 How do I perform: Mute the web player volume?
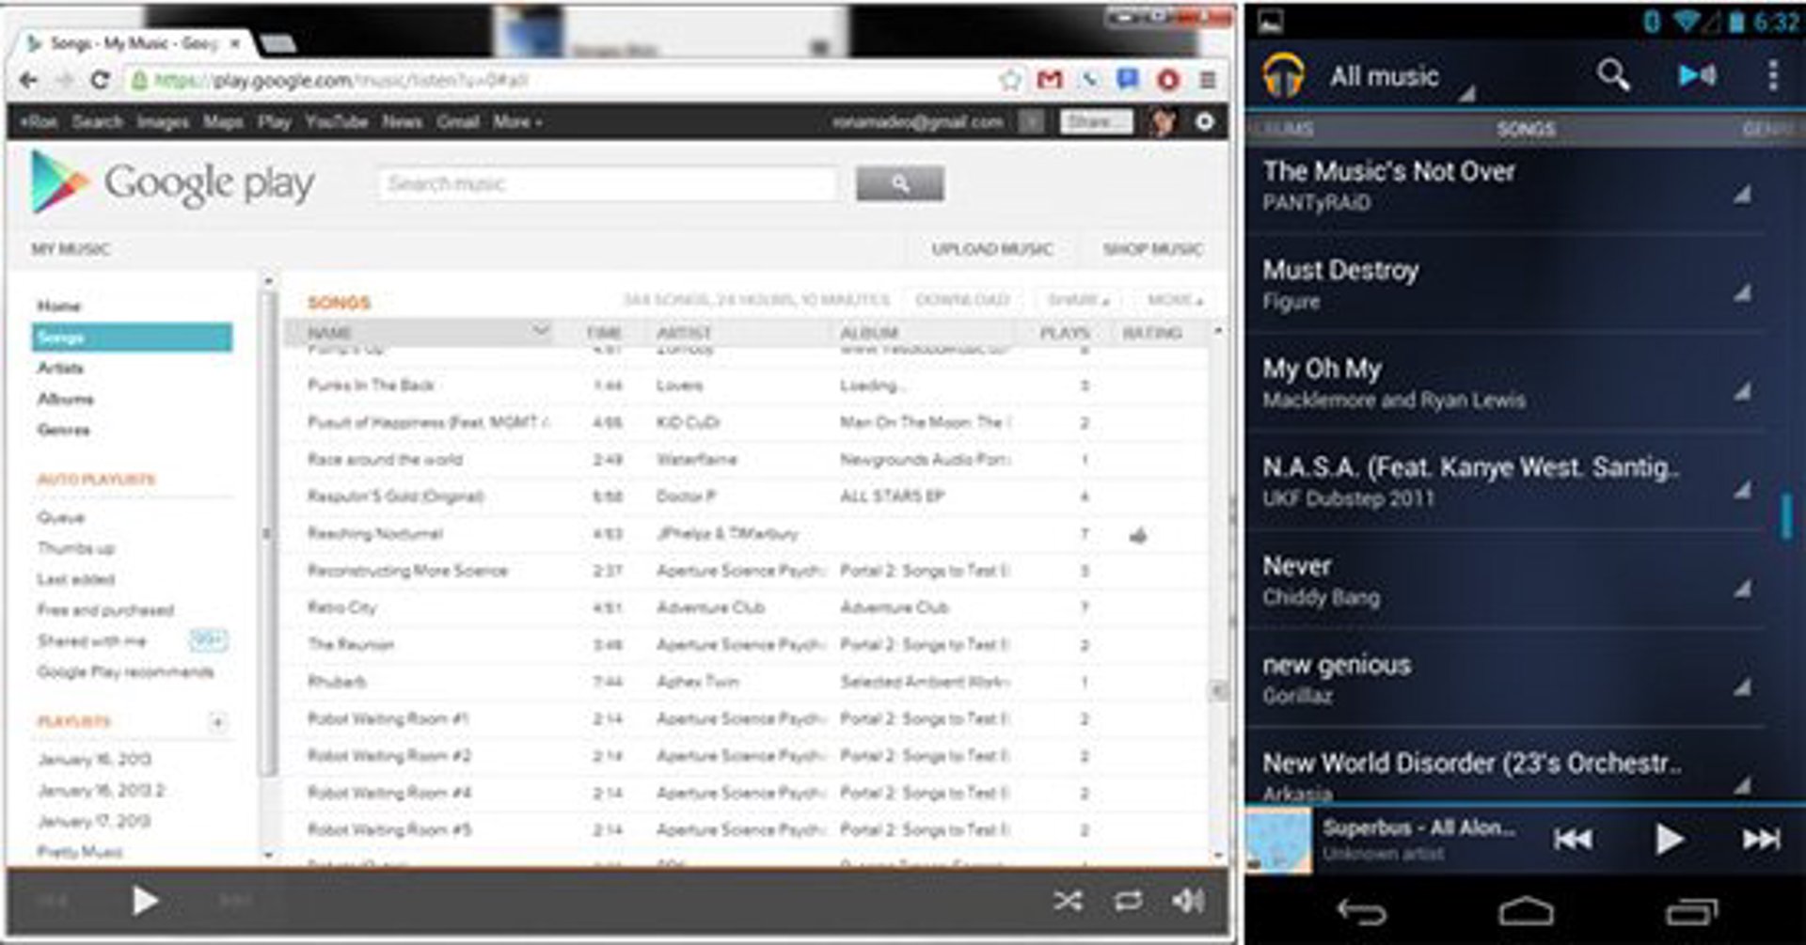click(1188, 901)
